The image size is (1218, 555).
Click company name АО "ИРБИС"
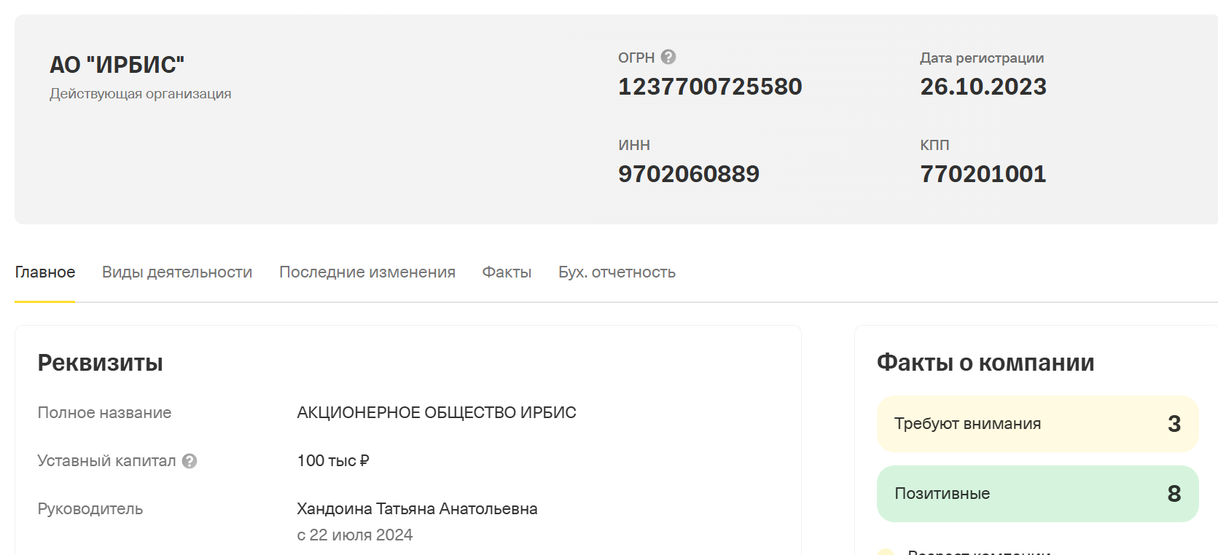[117, 65]
